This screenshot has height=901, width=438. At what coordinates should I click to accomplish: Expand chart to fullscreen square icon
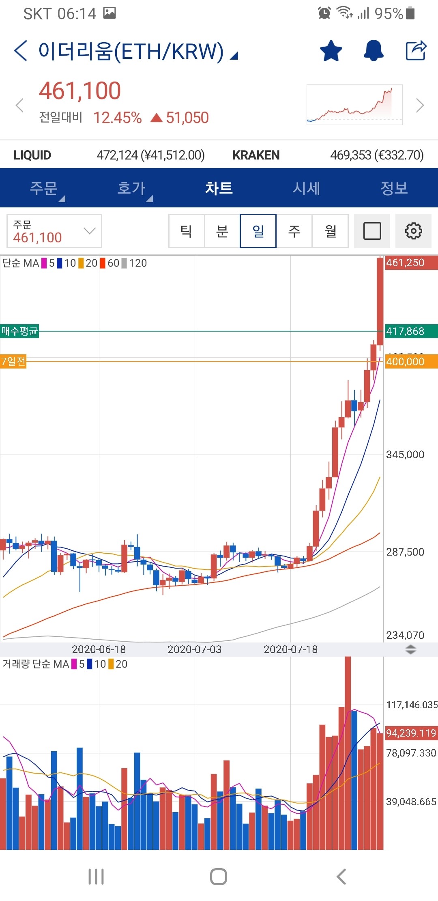tap(372, 231)
